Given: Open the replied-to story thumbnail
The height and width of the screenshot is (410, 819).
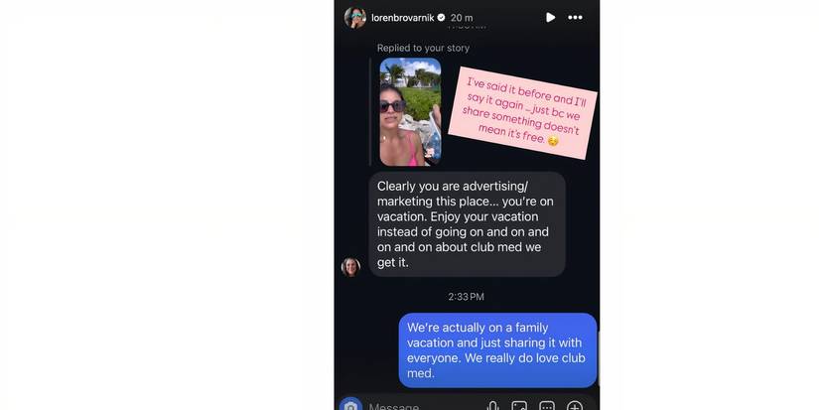Looking at the screenshot, I should 410,112.
